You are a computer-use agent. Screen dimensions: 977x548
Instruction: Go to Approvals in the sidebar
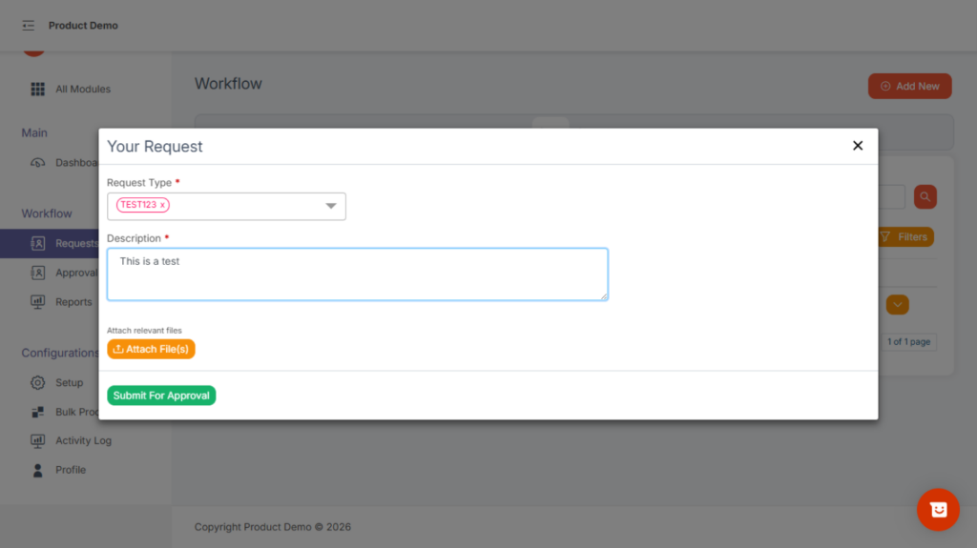click(x=74, y=274)
